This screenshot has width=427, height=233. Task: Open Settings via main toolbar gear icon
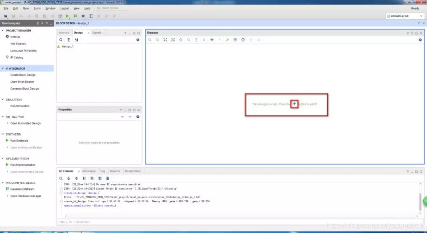coord(83,16)
